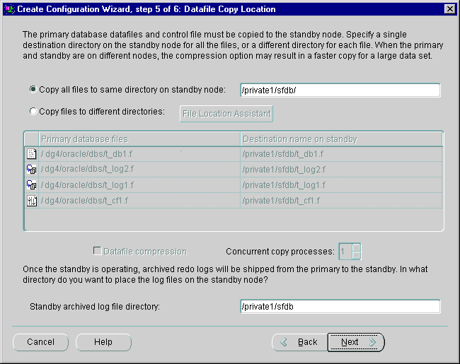Screen dimensions: 460x364
Task: Click the datafile icon for t_db1.f
Action: [31, 154]
